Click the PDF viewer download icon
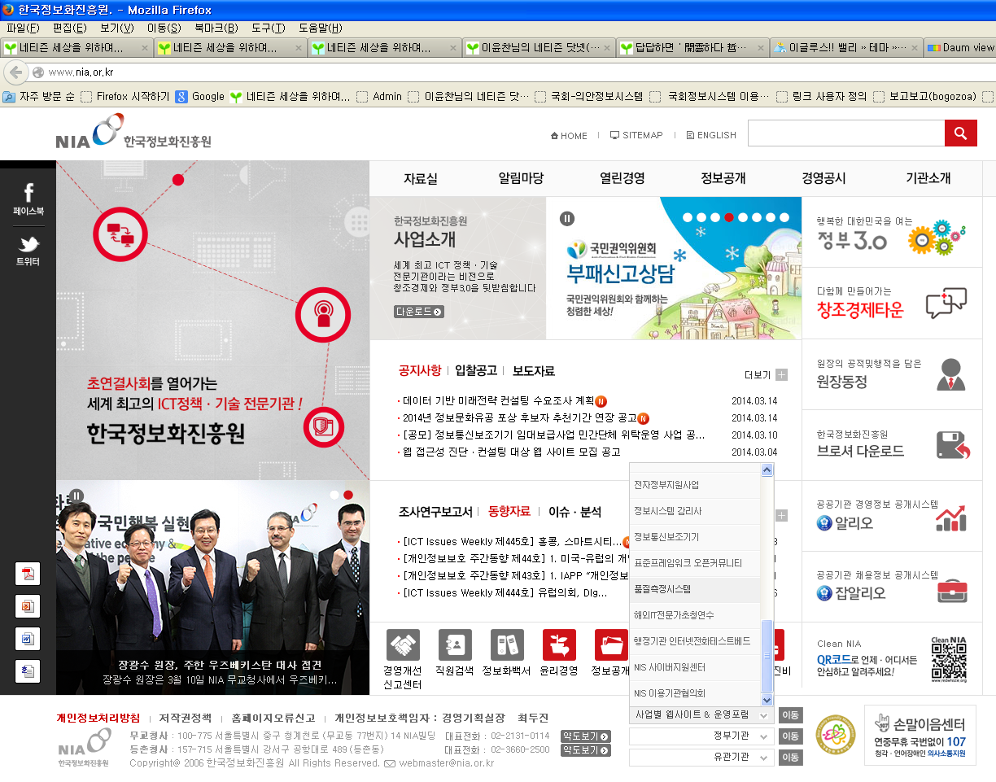 28,574
